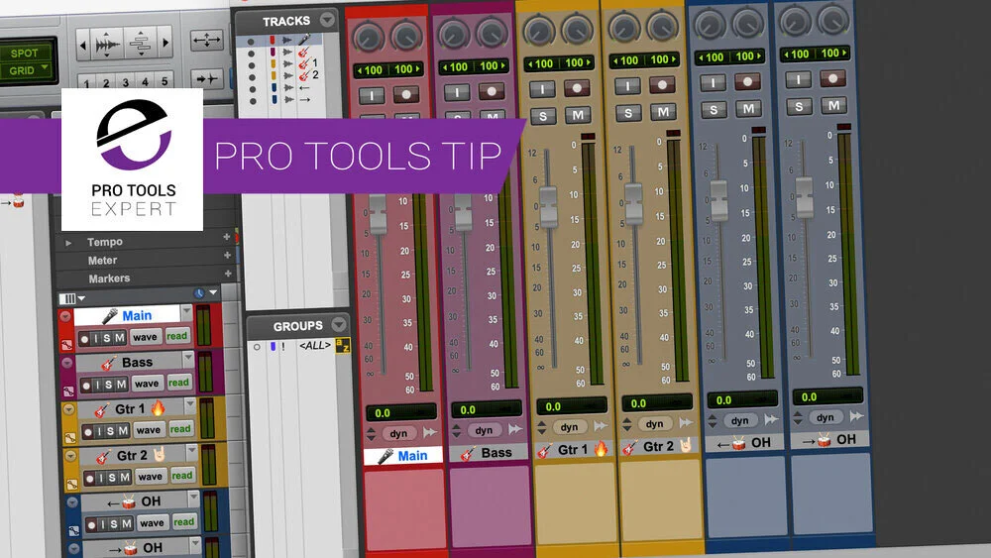Viewport: 991px width, 558px height.
Task: Click the MIDI zoom icon in toolbar
Action: [140, 44]
